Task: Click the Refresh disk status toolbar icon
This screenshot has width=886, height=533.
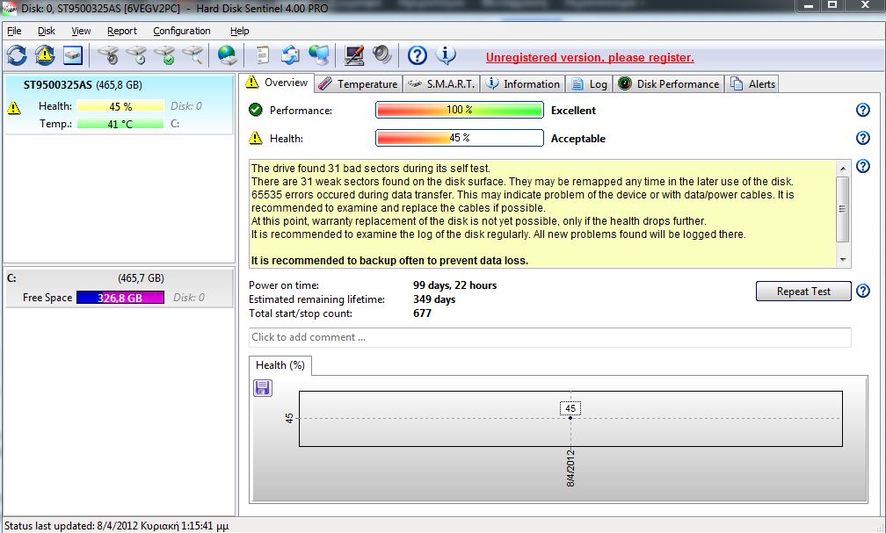Action: 17,55
